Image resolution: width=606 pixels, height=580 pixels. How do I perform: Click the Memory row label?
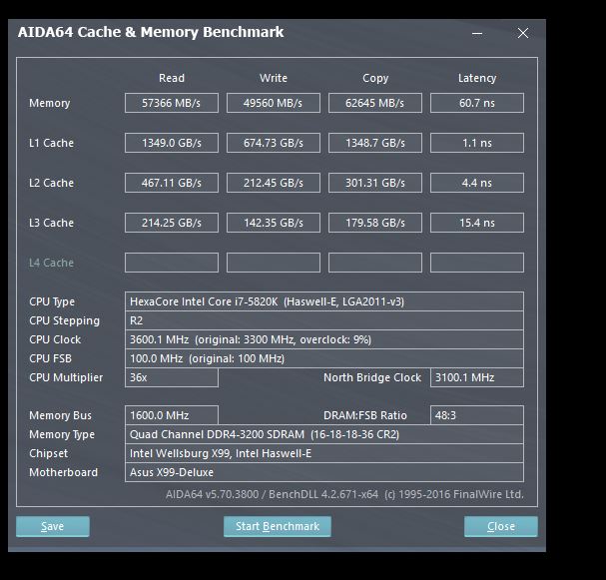50,103
